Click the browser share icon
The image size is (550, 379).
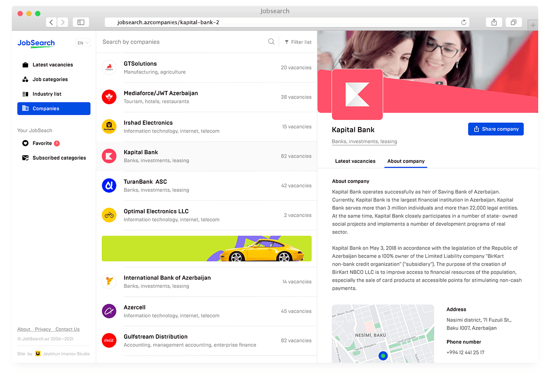494,22
